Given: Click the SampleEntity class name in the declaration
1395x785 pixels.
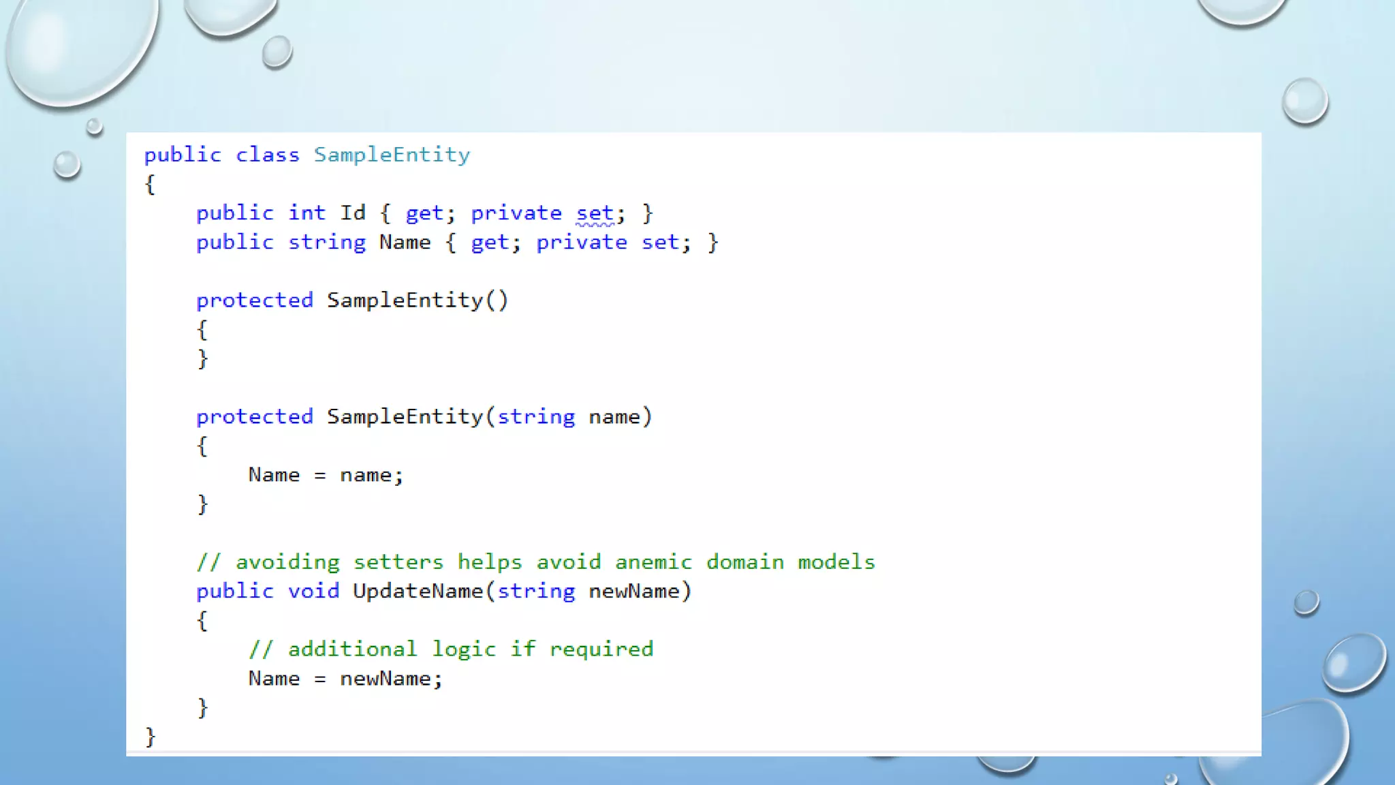Looking at the screenshot, I should 392,155.
